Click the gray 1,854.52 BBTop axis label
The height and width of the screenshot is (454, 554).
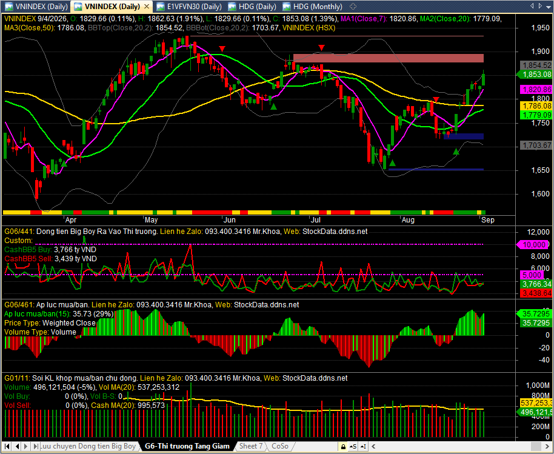pyautogui.click(x=536, y=65)
